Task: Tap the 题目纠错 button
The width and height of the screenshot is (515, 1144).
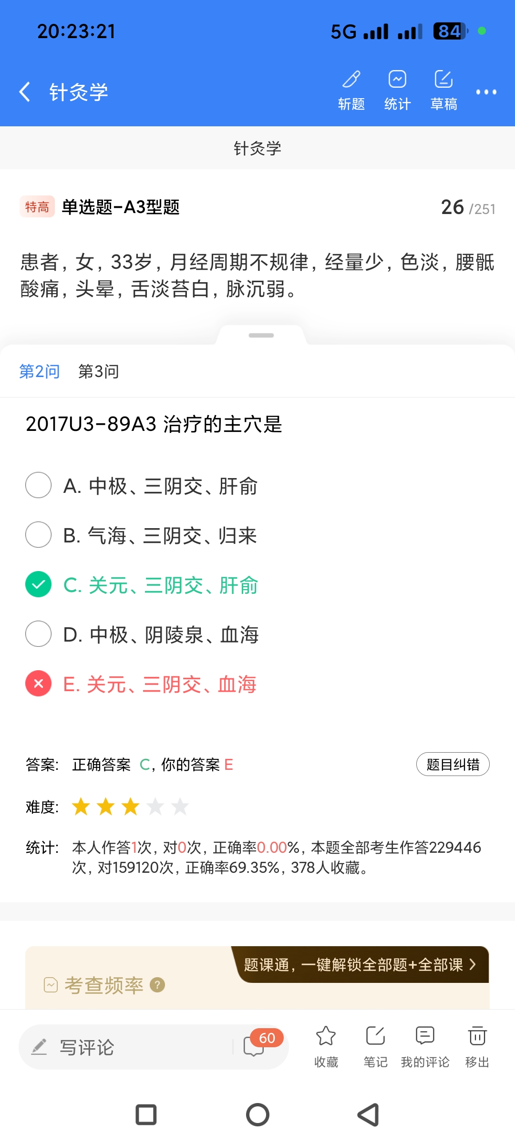Action: pos(453,765)
